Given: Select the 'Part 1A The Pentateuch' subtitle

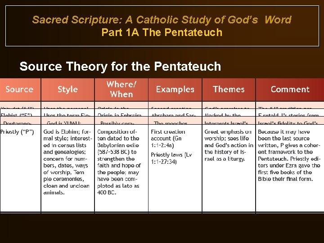Looking at the screenshot, I should click(x=162, y=32).
